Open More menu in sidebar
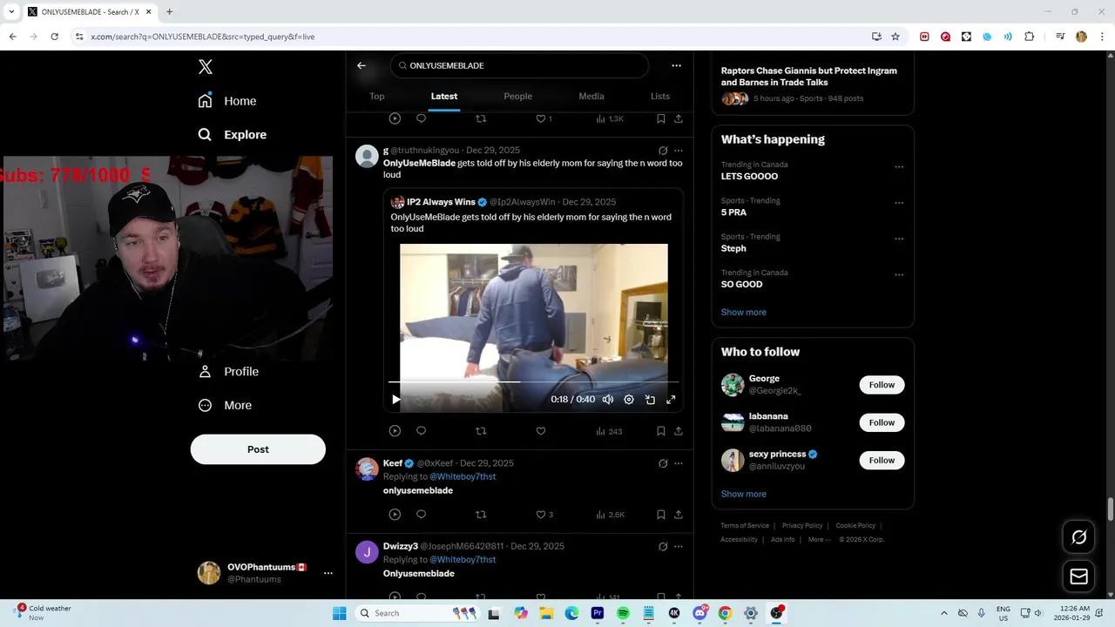This screenshot has height=627, width=1115. [x=225, y=405]
